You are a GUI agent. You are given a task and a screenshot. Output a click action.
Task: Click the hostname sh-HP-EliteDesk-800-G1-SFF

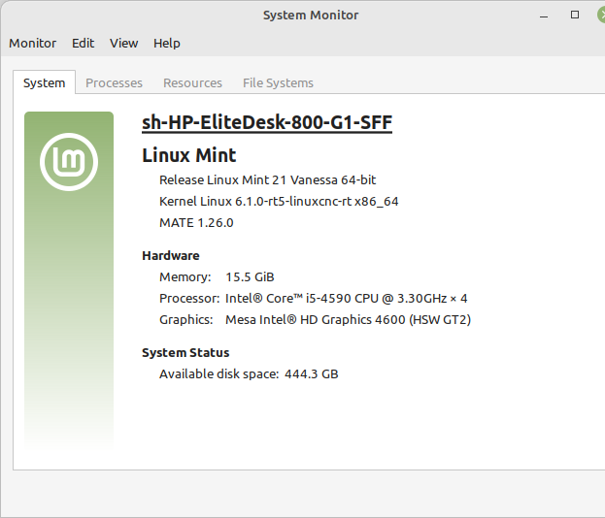pyautogui.click(x=267, y=123)
